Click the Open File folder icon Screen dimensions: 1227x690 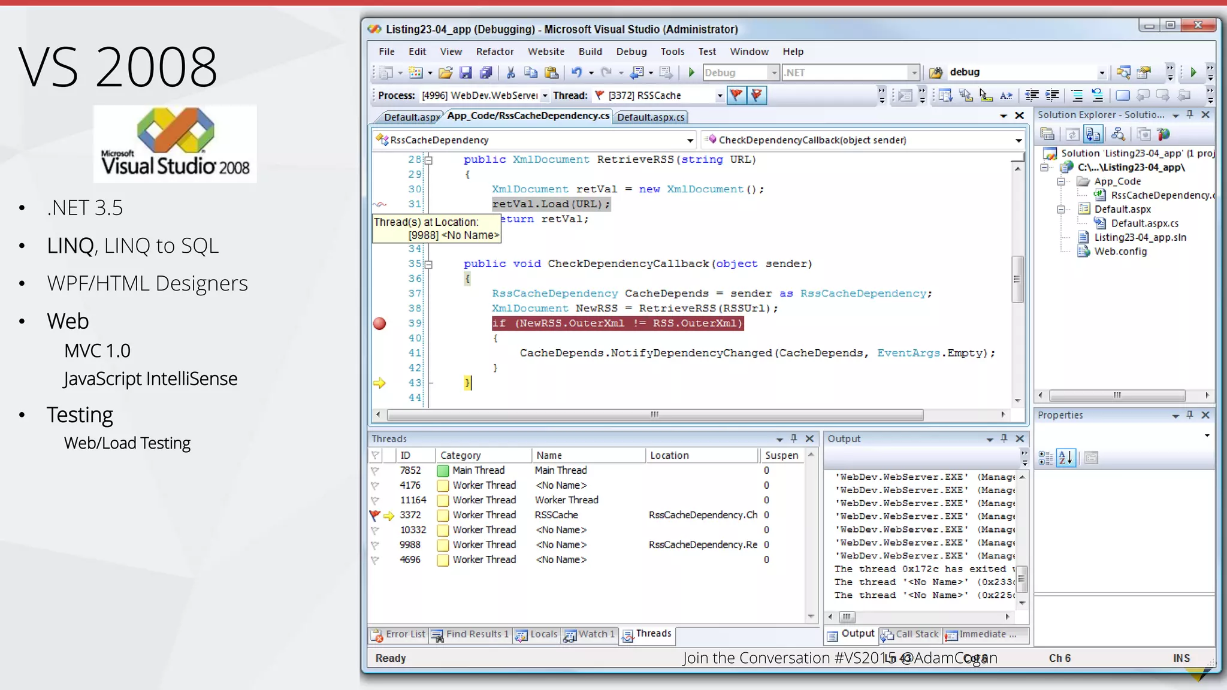[x=445, y=72]
